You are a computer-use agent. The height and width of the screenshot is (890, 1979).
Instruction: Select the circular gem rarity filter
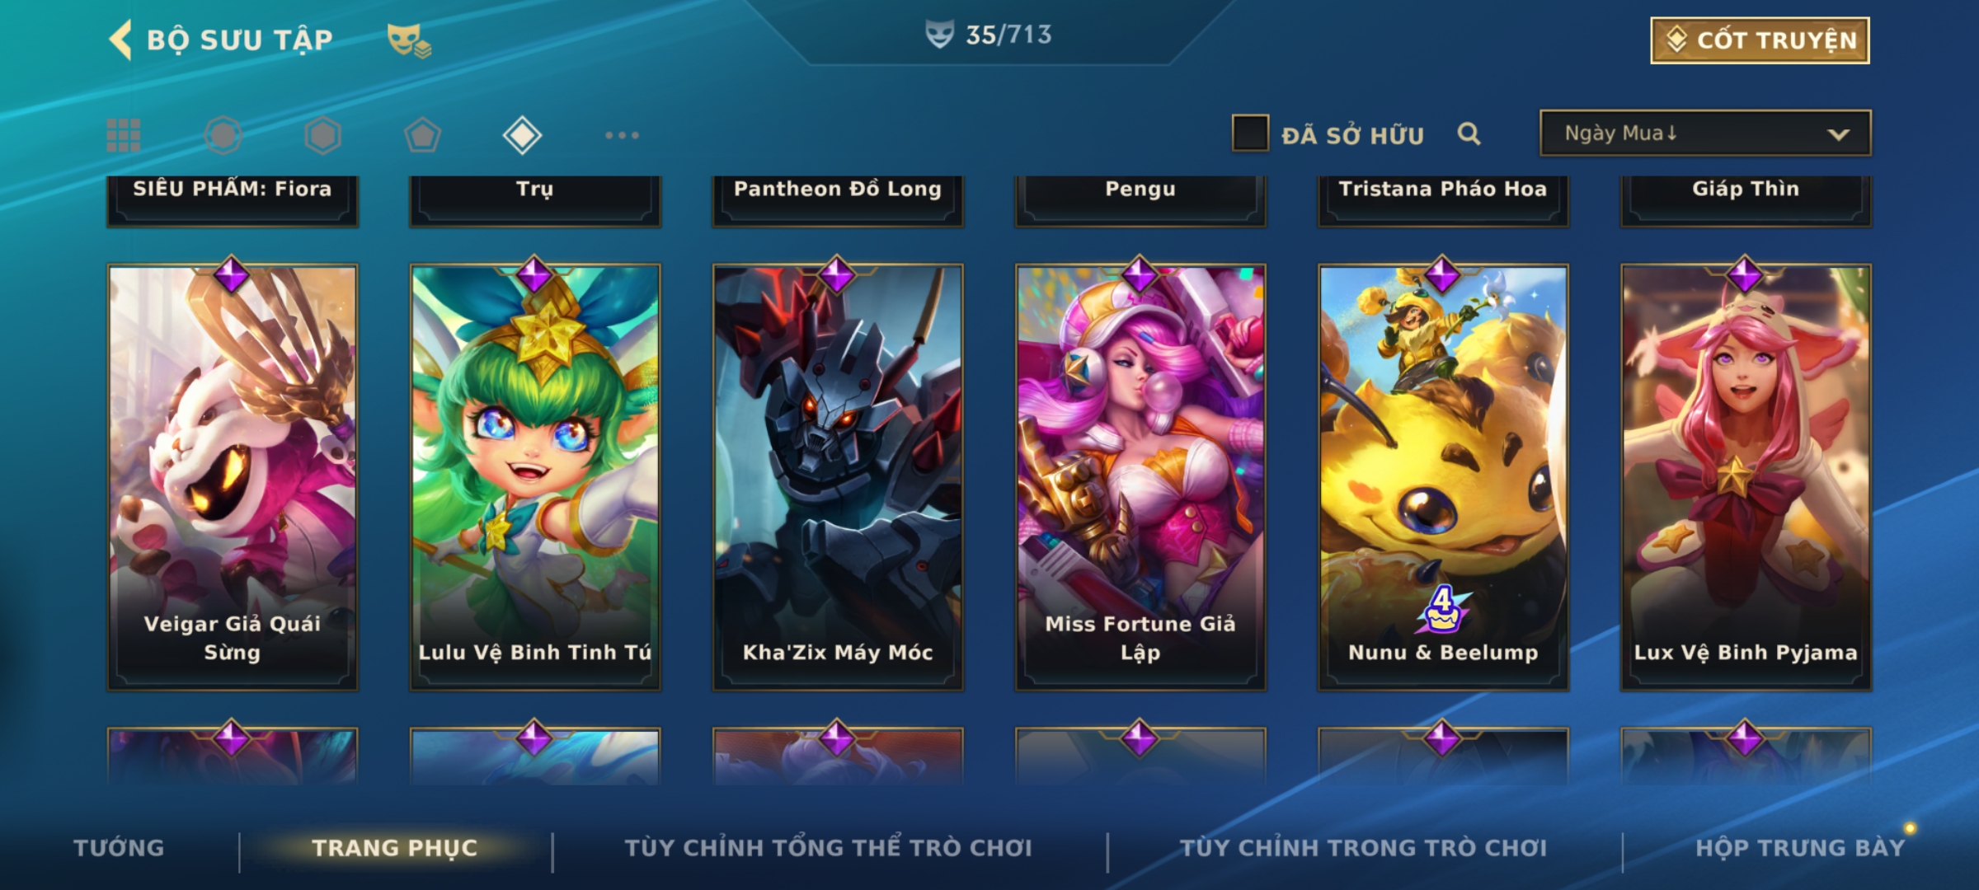pyautogui.click(x=223, y=135)
